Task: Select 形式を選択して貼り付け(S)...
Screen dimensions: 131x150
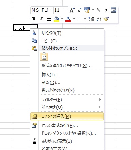Action: coord(67,65)
